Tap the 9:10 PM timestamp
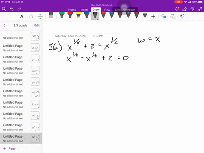 pyautogui.click(x=98, y=36)
